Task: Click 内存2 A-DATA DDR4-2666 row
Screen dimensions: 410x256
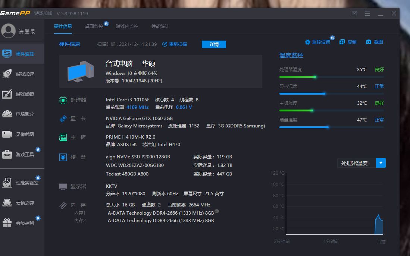Action: [x=161, y=221]
